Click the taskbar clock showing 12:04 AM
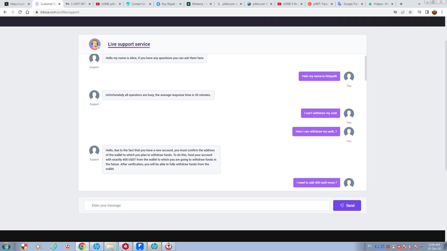 point(434,246)
